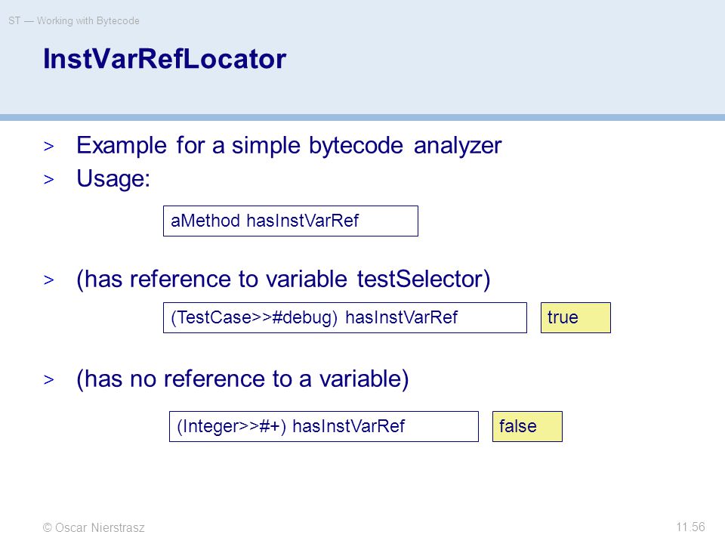Click the yellow 'false' result box
This screenshot has height=544, width=725.
coord(527,426)
